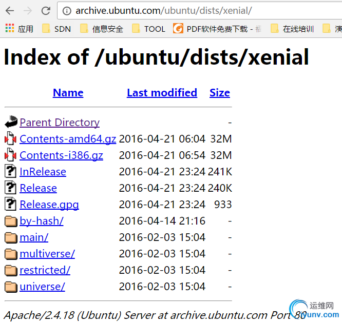Click the '2016-04-21 06:54' date of Contents-i386.gz

(162, 155)
